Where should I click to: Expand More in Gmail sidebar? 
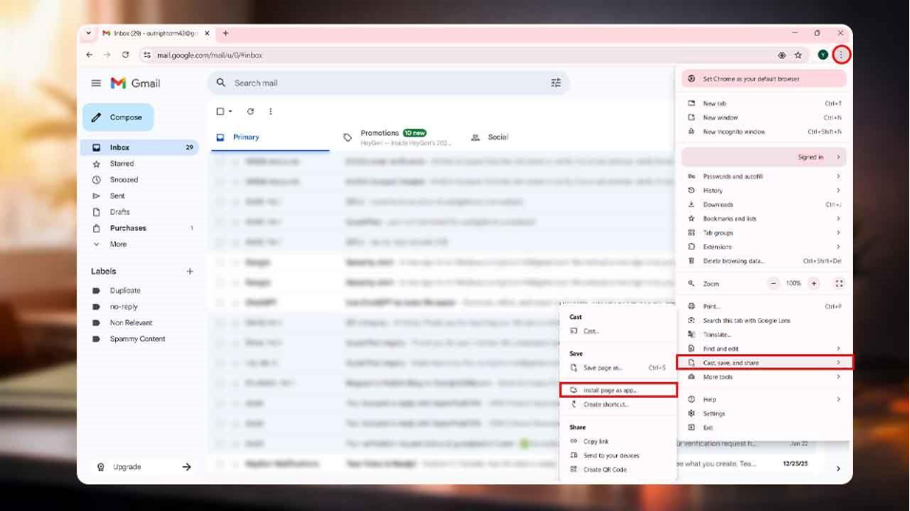[x=119, y=244]
